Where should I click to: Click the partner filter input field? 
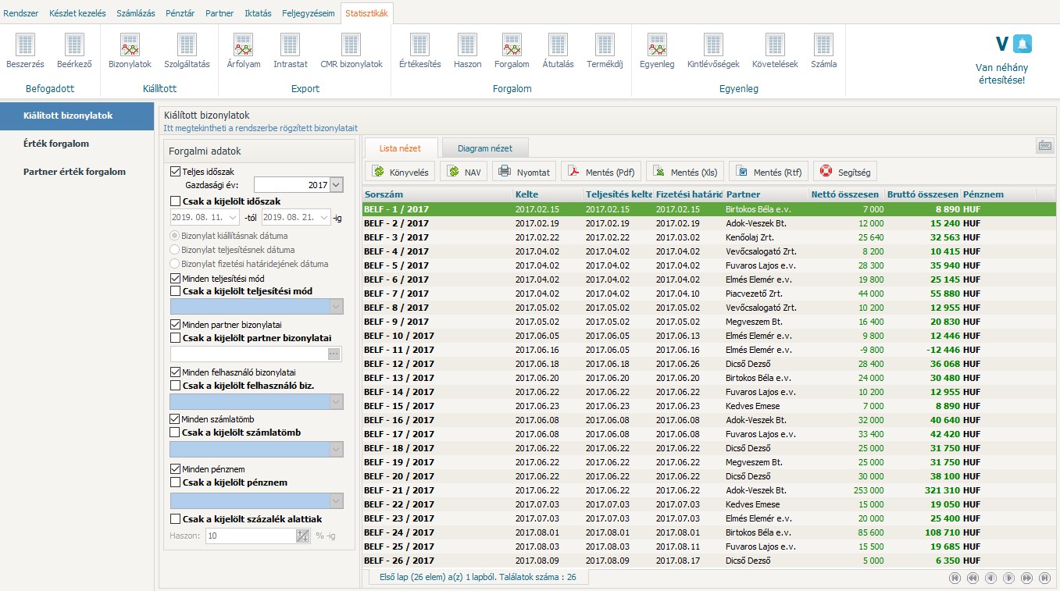[248, 354]
